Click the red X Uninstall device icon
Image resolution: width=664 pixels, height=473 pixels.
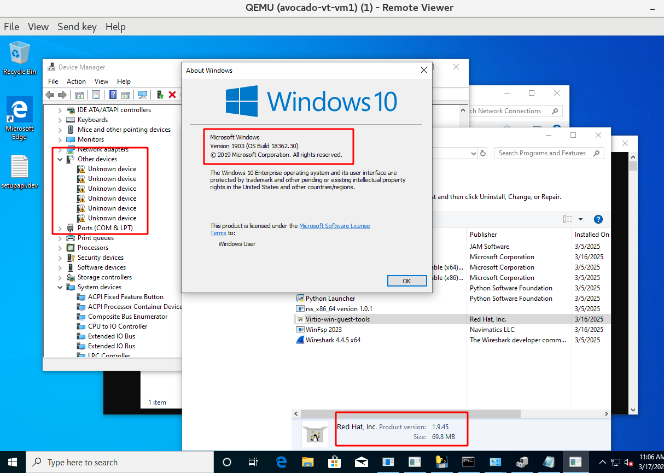[172, 95]
